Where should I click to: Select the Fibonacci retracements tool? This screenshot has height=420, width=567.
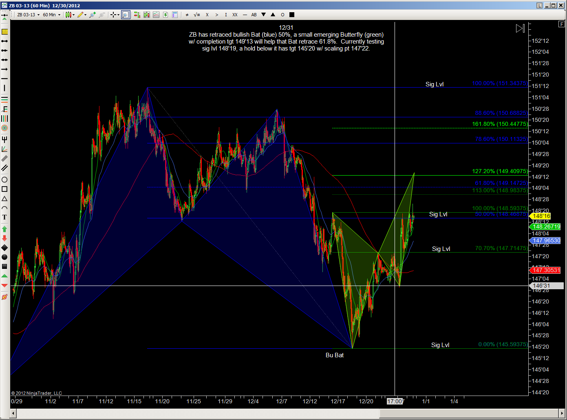[4, 99]
